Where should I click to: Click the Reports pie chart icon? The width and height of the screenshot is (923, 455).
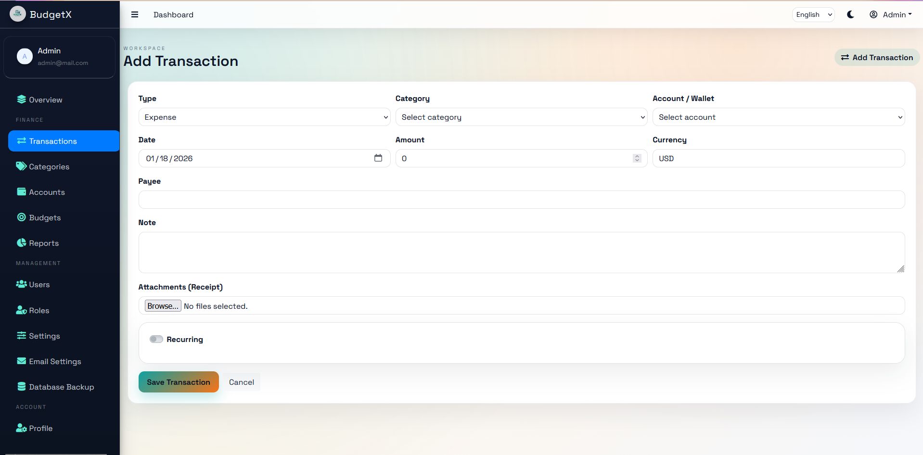[21, 243]
